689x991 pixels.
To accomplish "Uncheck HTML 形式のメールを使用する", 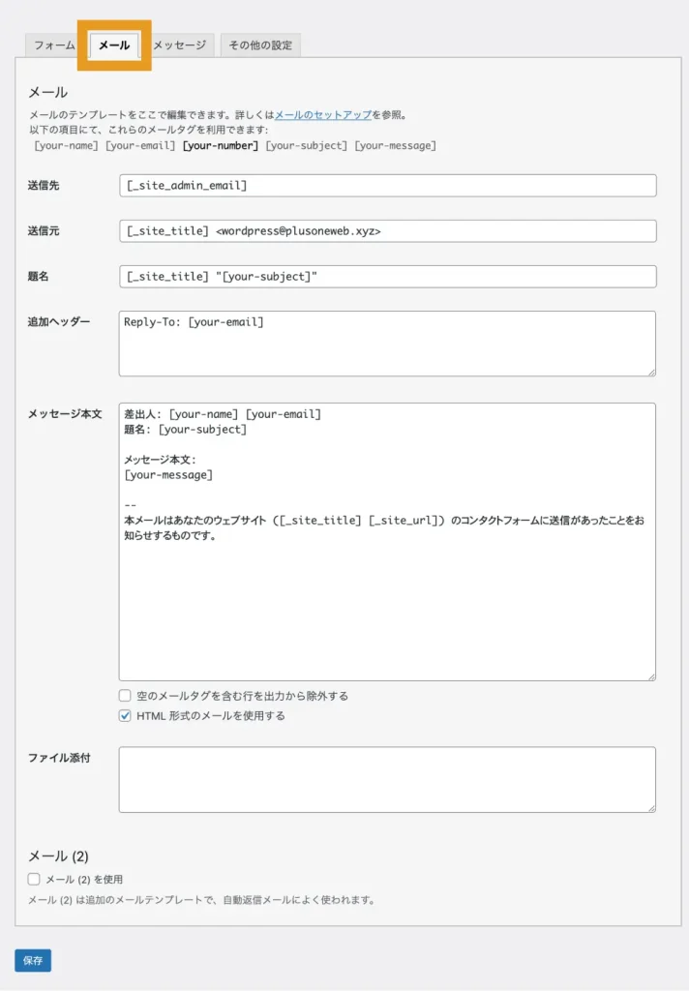I will click(125, 716).
